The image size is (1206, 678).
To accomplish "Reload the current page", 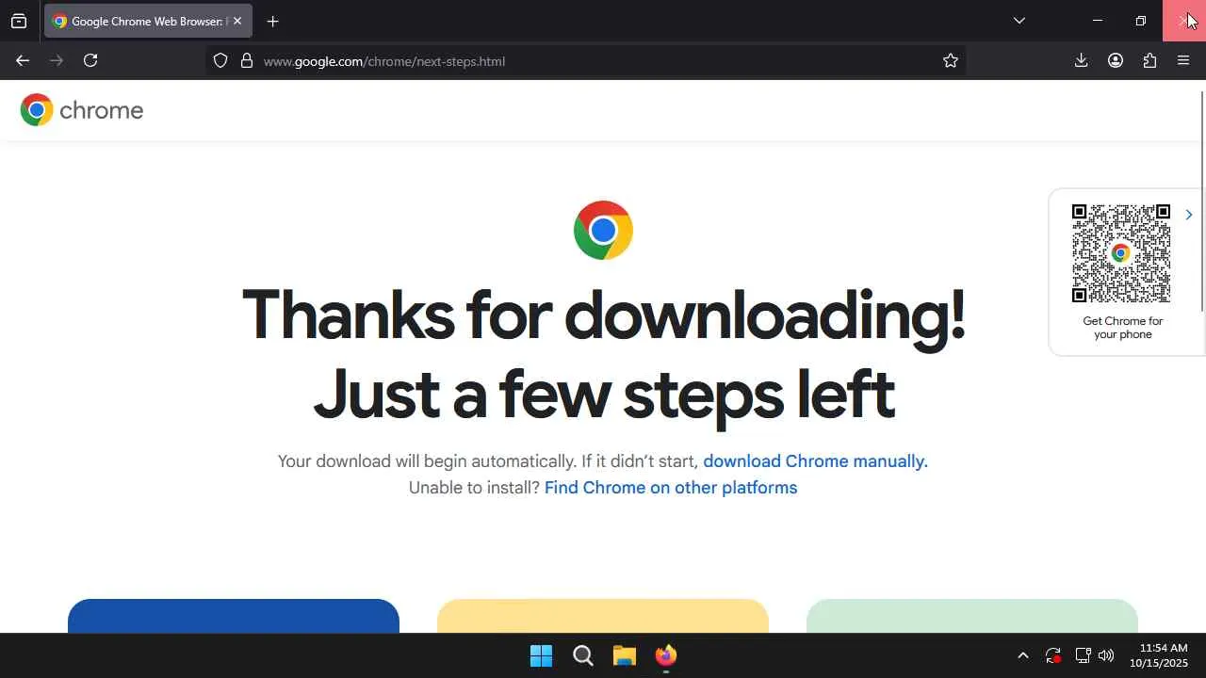I will 90,60.
